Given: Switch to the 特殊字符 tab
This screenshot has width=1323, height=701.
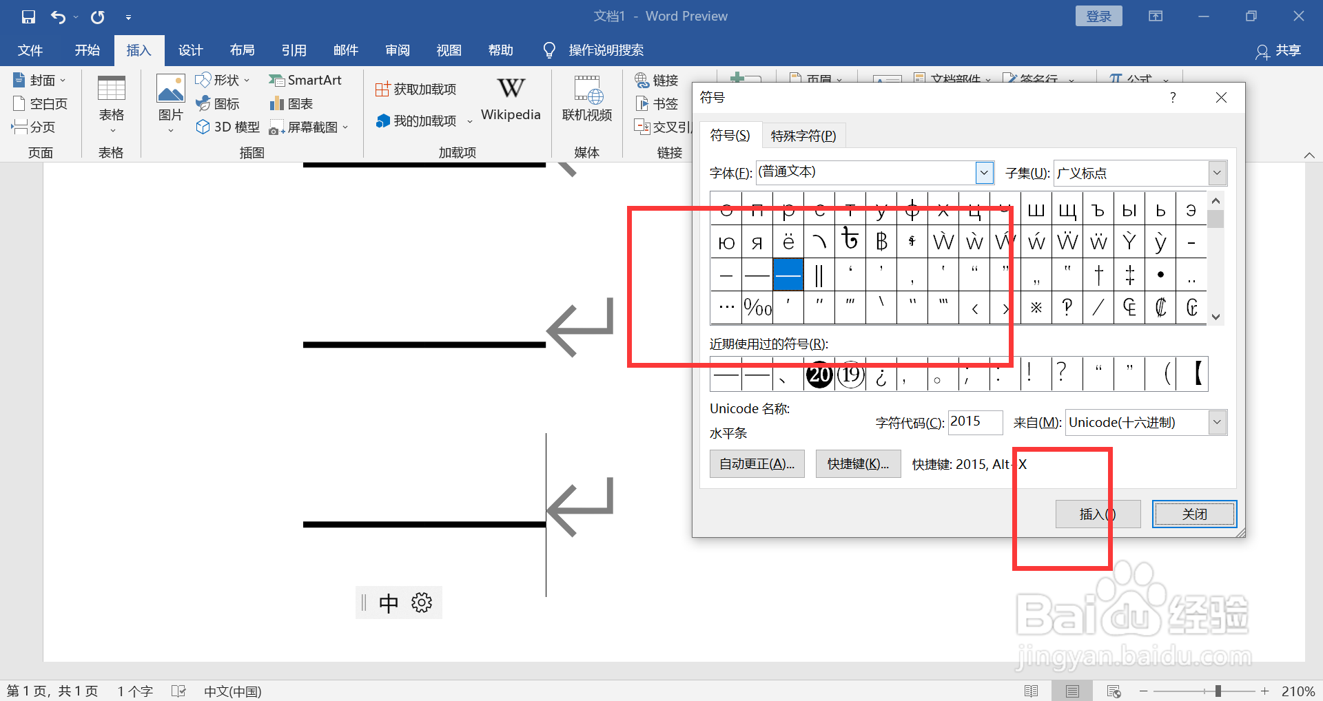Looking at the screenshot, I should coord(803,135).
